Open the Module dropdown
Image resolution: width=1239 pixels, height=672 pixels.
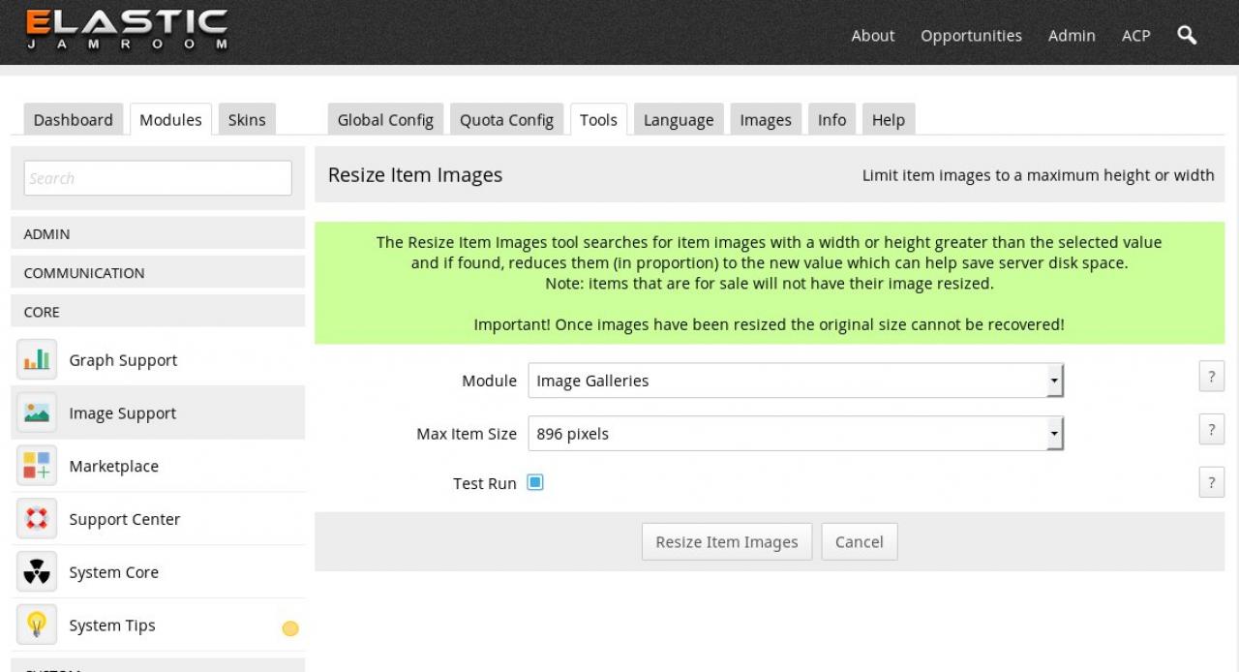tap(796, 381)
